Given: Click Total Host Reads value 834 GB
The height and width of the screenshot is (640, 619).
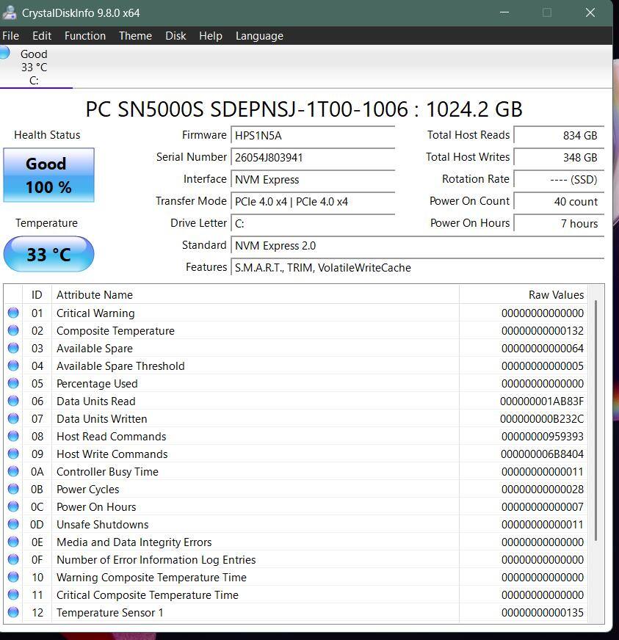Looking at the screenshot, I should click(x=559, y=136).
